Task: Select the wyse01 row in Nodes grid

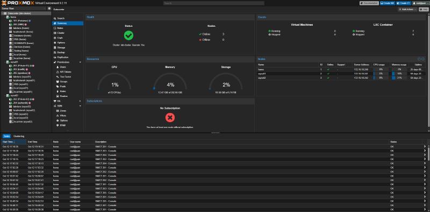Action: pos(341,74)
